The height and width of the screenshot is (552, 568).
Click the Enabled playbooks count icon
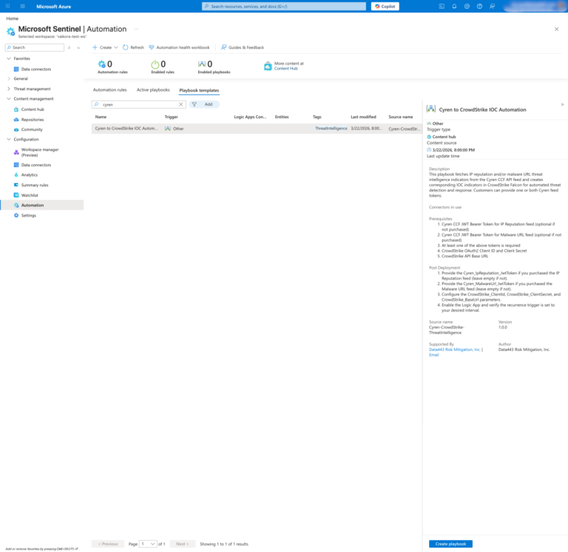pyautogui.click(x=201, y=64)
